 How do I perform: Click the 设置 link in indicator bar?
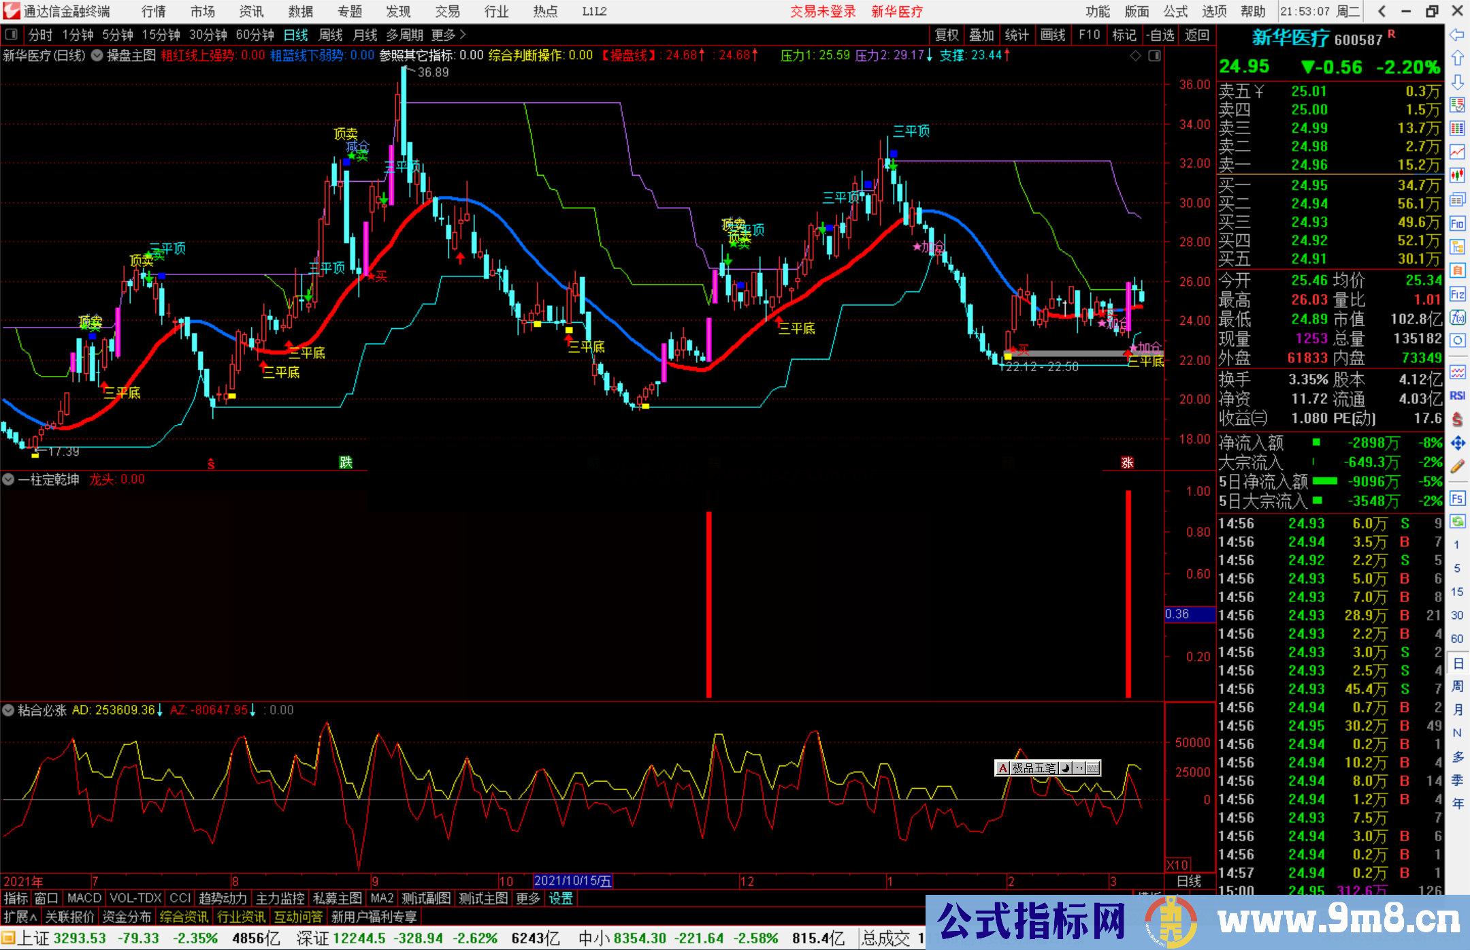pyautogui.click(x=561, y=898)
